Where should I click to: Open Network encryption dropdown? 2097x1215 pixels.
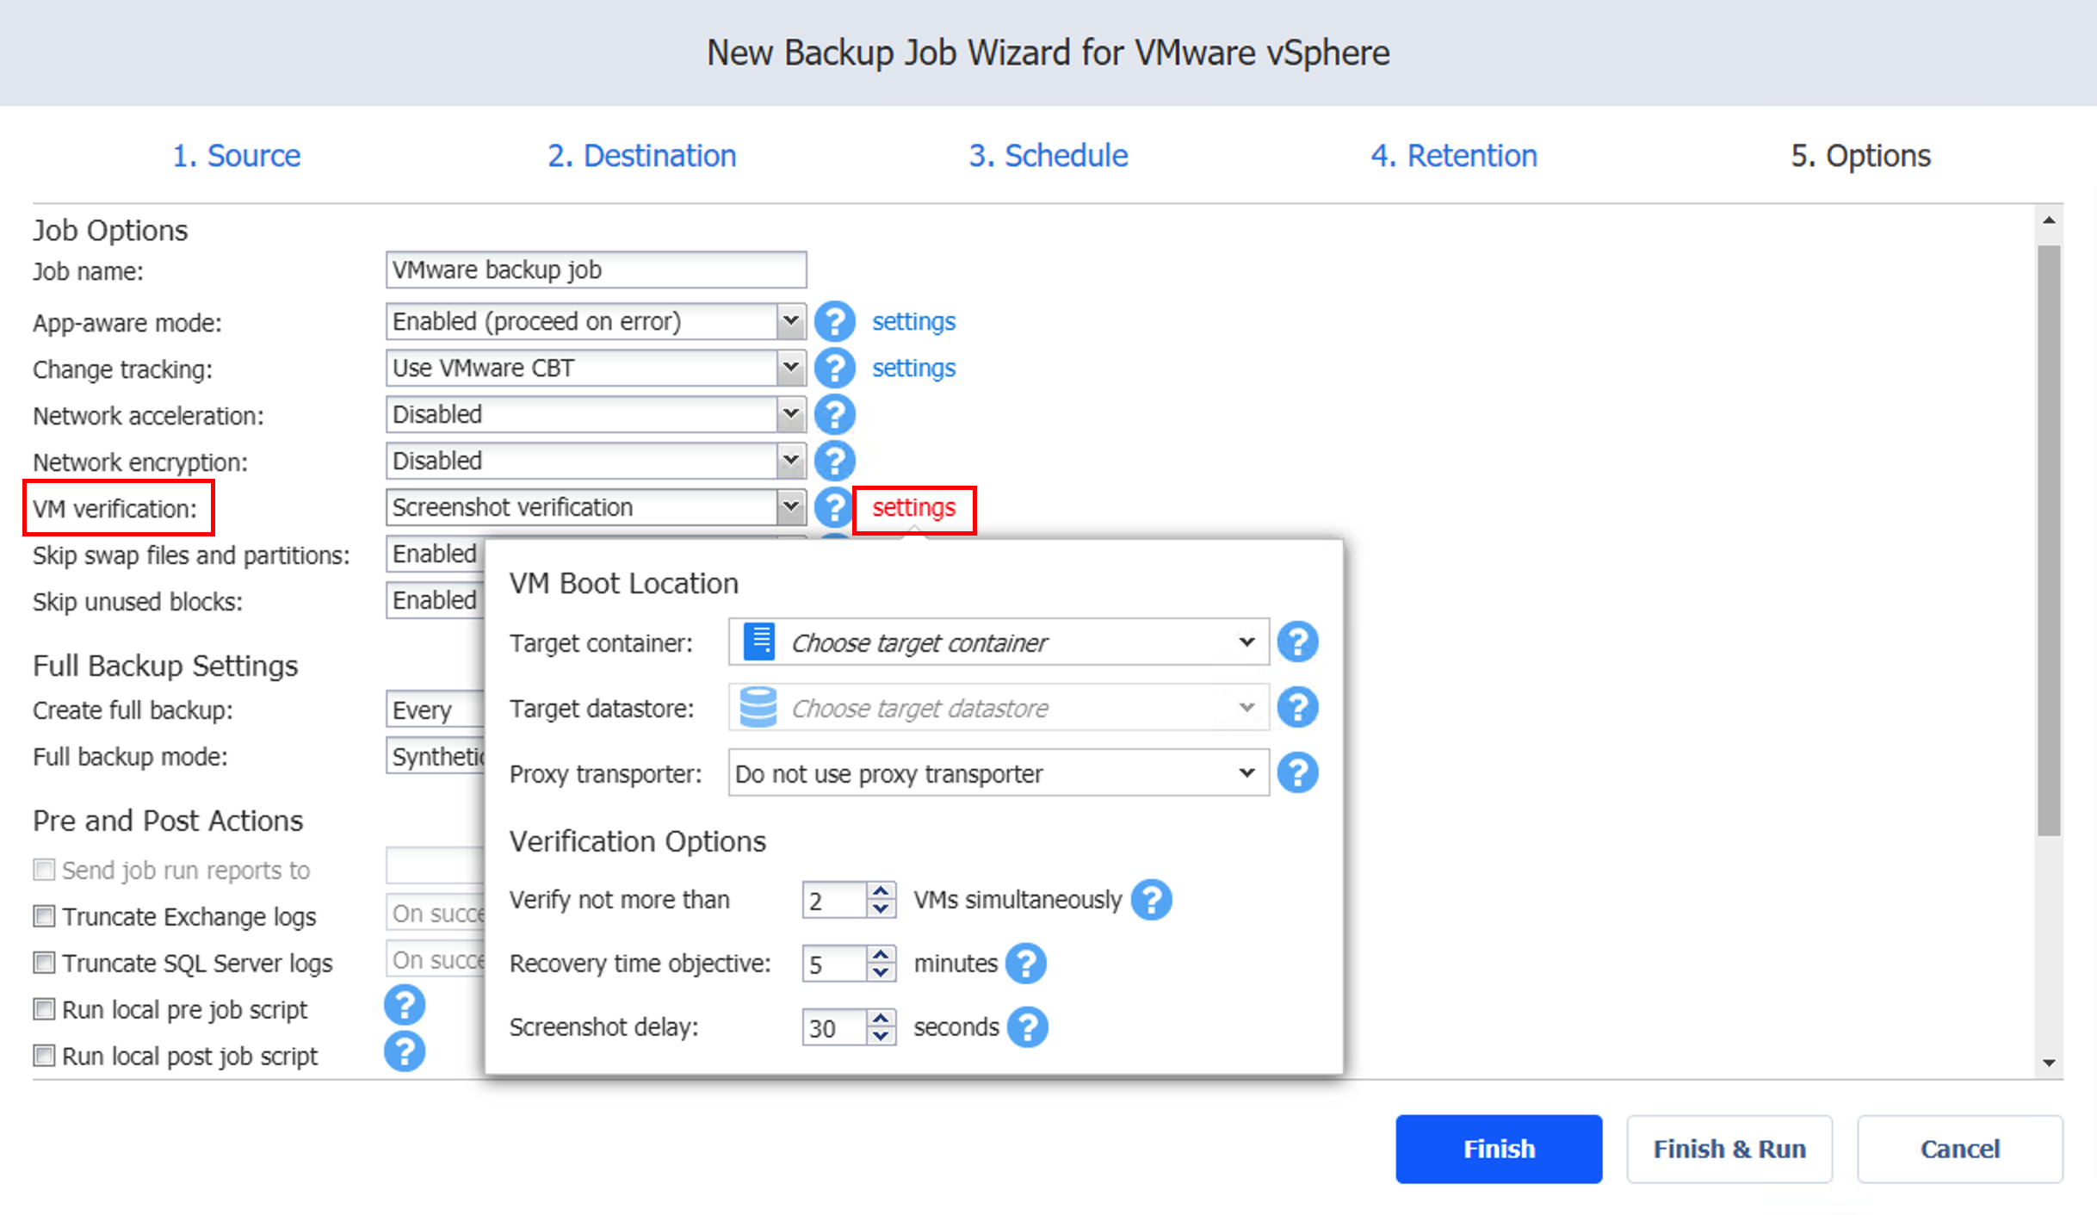(x=596, y=461)
